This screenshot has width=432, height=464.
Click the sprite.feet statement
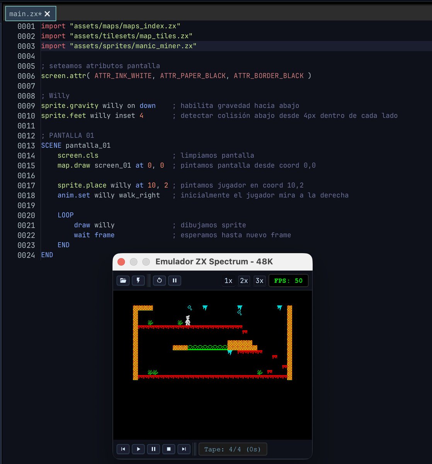[92, 116]
